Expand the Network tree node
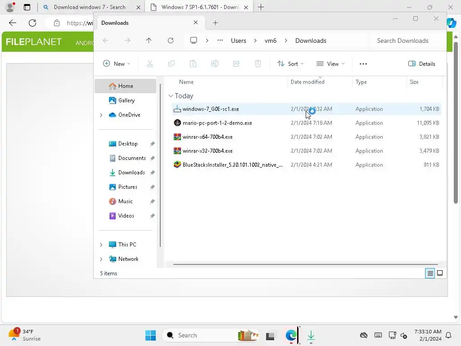The image size is (461, 346). click(101, 259)
